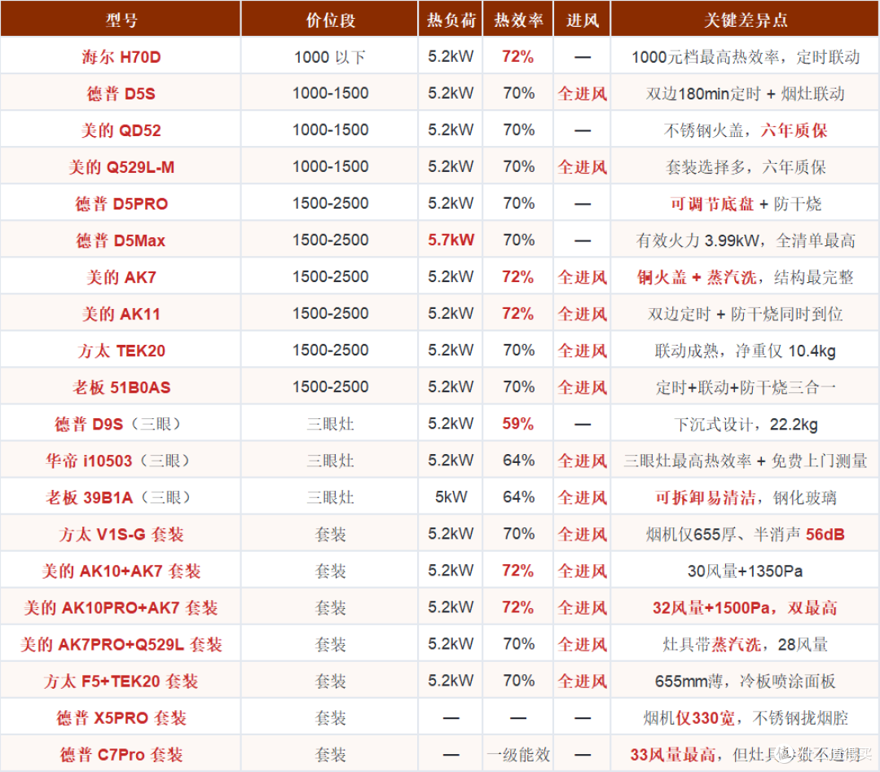
Task: Select the 可调节底盘 + 防干烧 cell
Action: pos(746,203)
